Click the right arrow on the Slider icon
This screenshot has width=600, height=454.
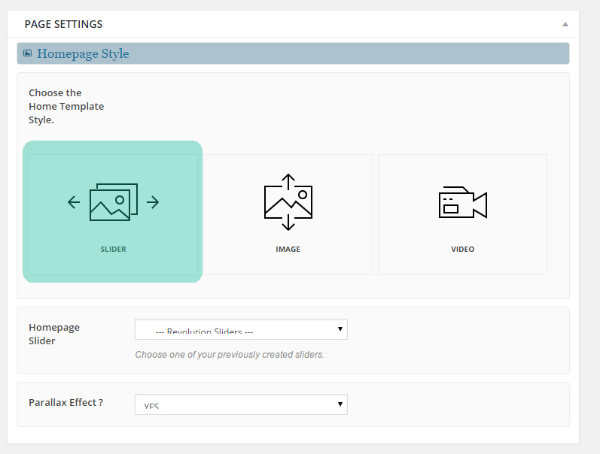click(153, 202)
